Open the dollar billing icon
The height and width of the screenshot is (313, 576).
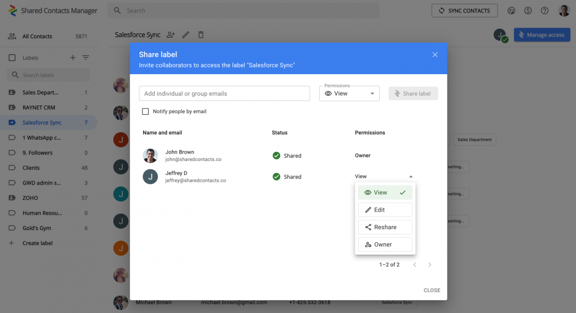click(x=528, y=11)
